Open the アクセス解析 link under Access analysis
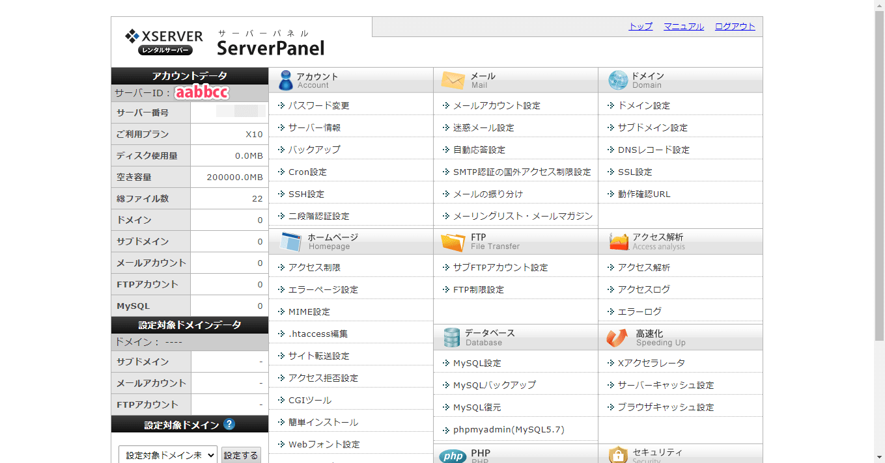885x463 pixels. pos(644,267)
